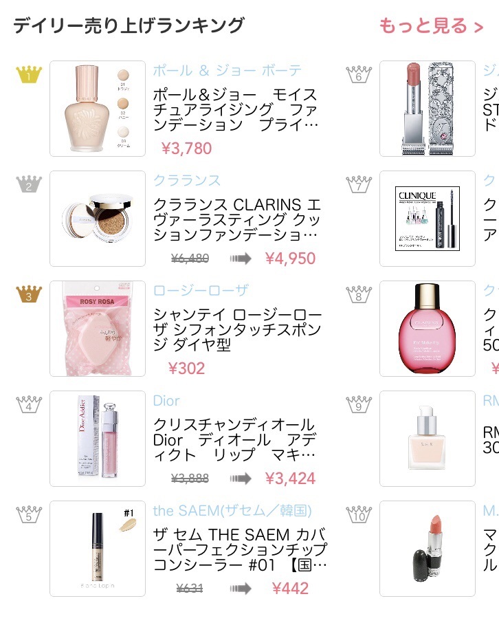Open the MAC lipstick thumbnail at rank 10

[428, 549]
